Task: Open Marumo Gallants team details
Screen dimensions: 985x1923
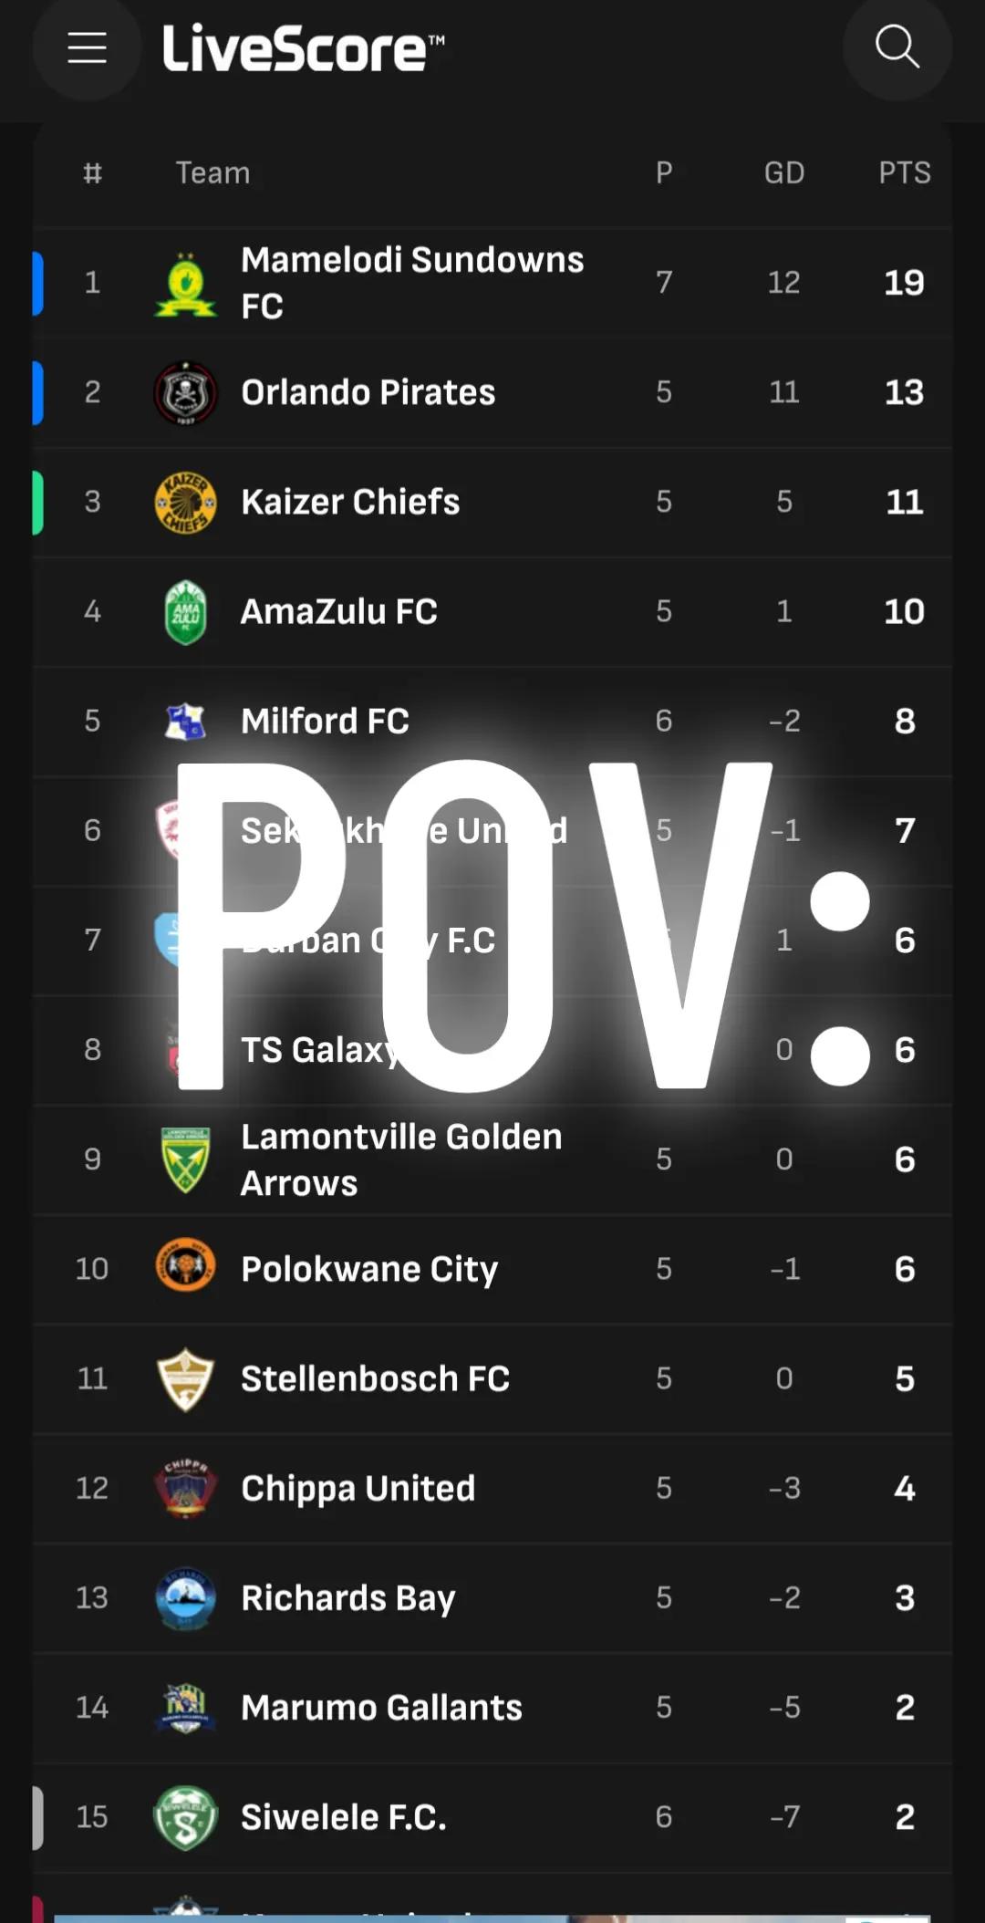Action: (493, 1708)
